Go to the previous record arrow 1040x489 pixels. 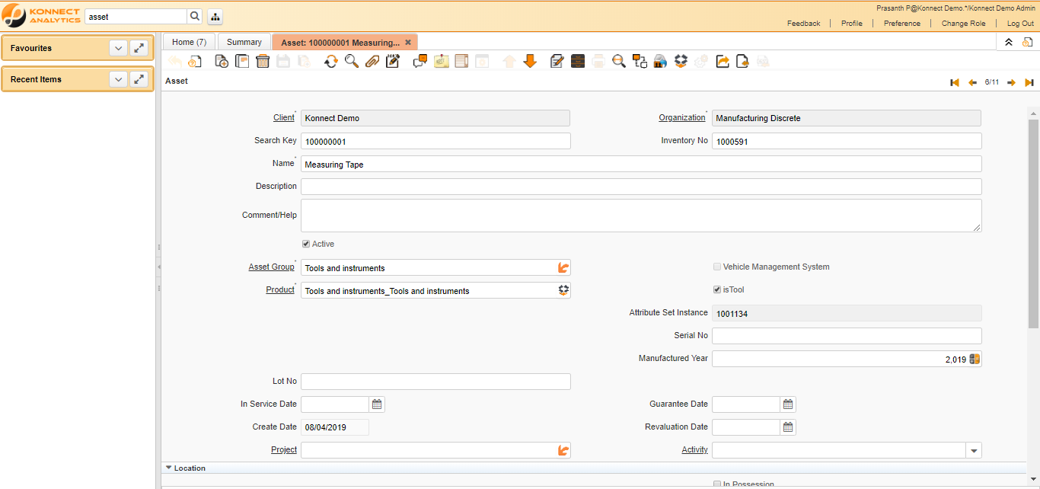coord(972,82)
